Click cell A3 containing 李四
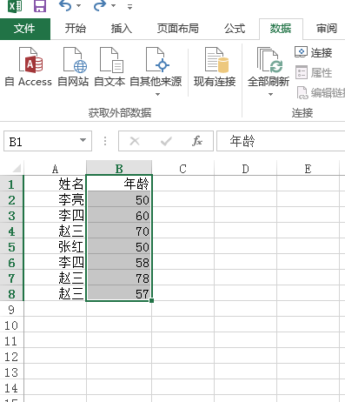The width and height of the screenshot is (345, 402). (55, 215)
